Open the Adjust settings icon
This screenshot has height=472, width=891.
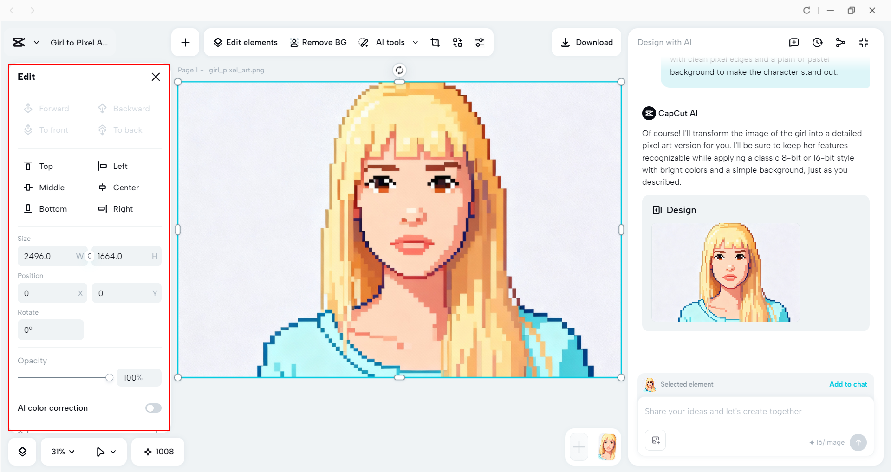pos(480,42)
